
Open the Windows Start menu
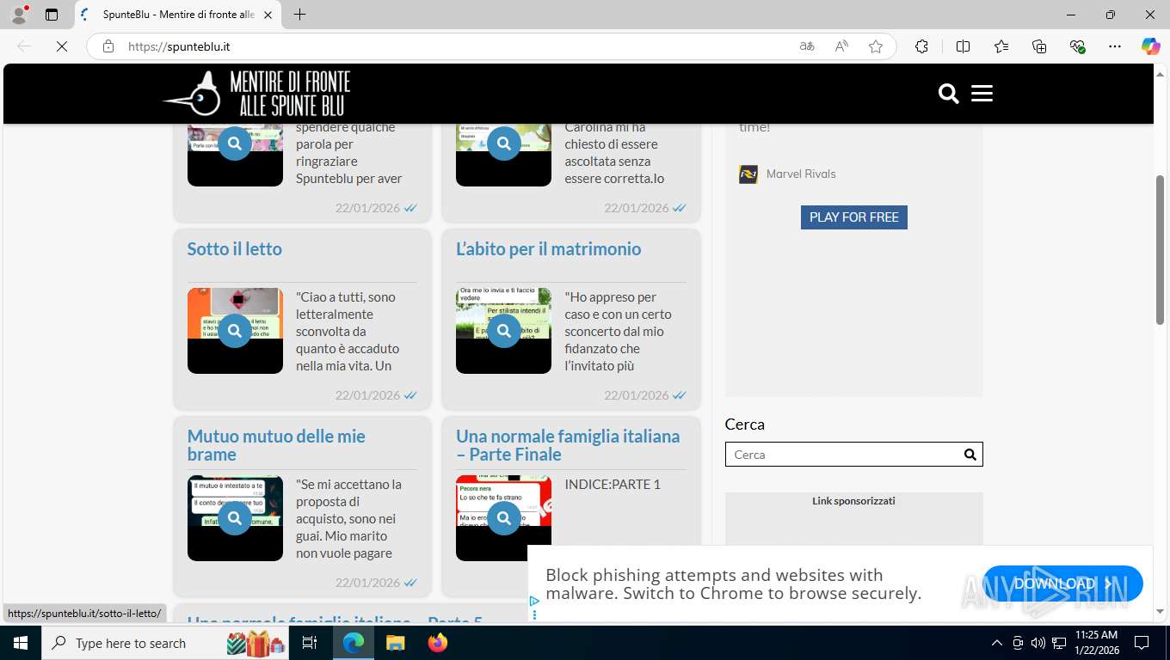point(21,643)
